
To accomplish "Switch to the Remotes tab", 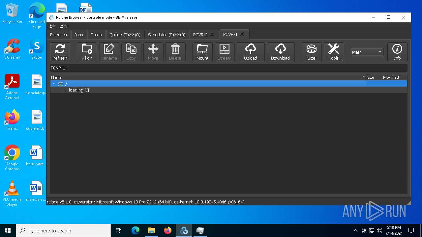I will [x=58, y=35].
